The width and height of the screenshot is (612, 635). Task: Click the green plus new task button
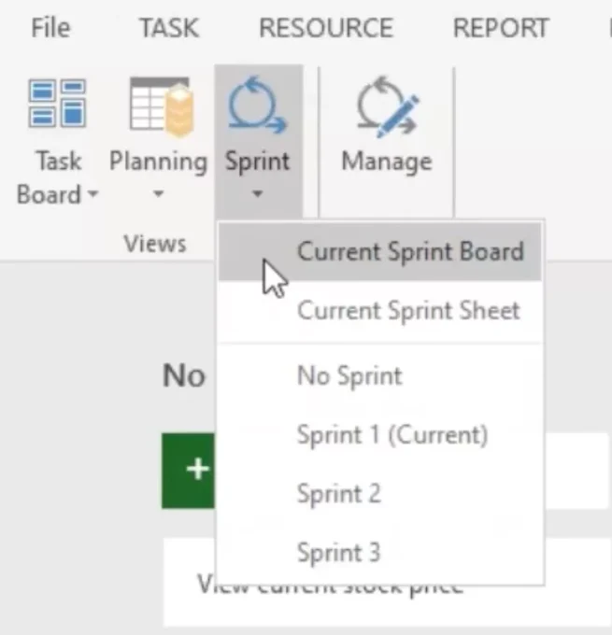point(189,470)
